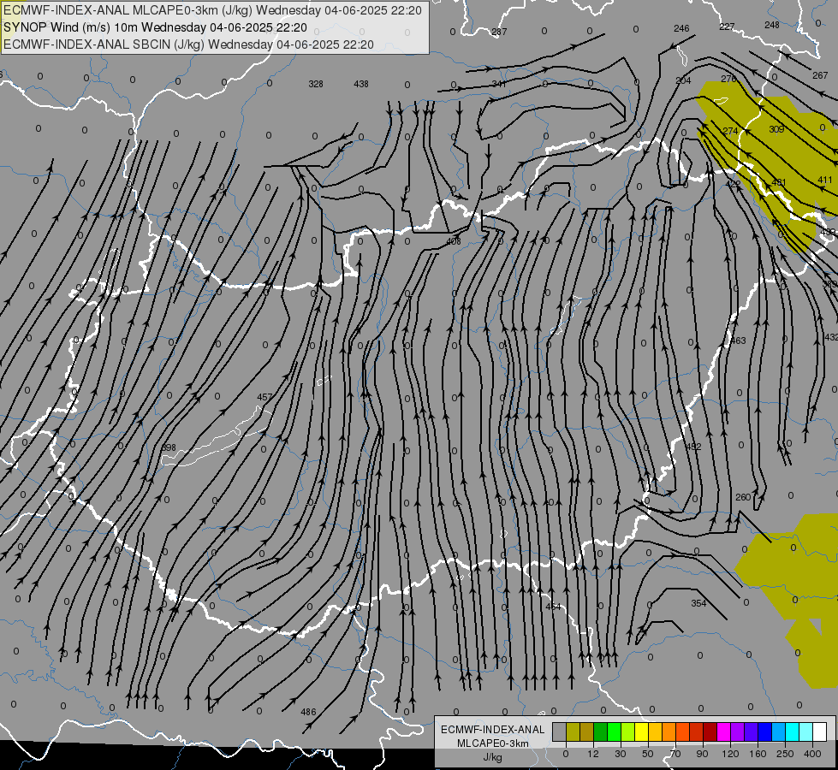The width and height of the screenshot is (838, 770).
Task: Select the map value 328
Action: point(316,84)
